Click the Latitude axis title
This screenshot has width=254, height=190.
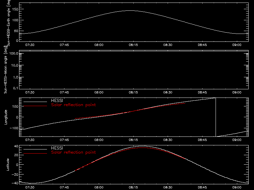click(8, 165)
